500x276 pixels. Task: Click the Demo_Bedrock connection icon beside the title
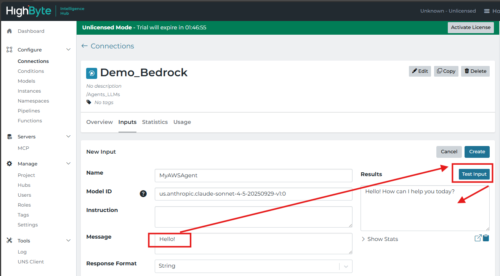[x=92, y=73]
